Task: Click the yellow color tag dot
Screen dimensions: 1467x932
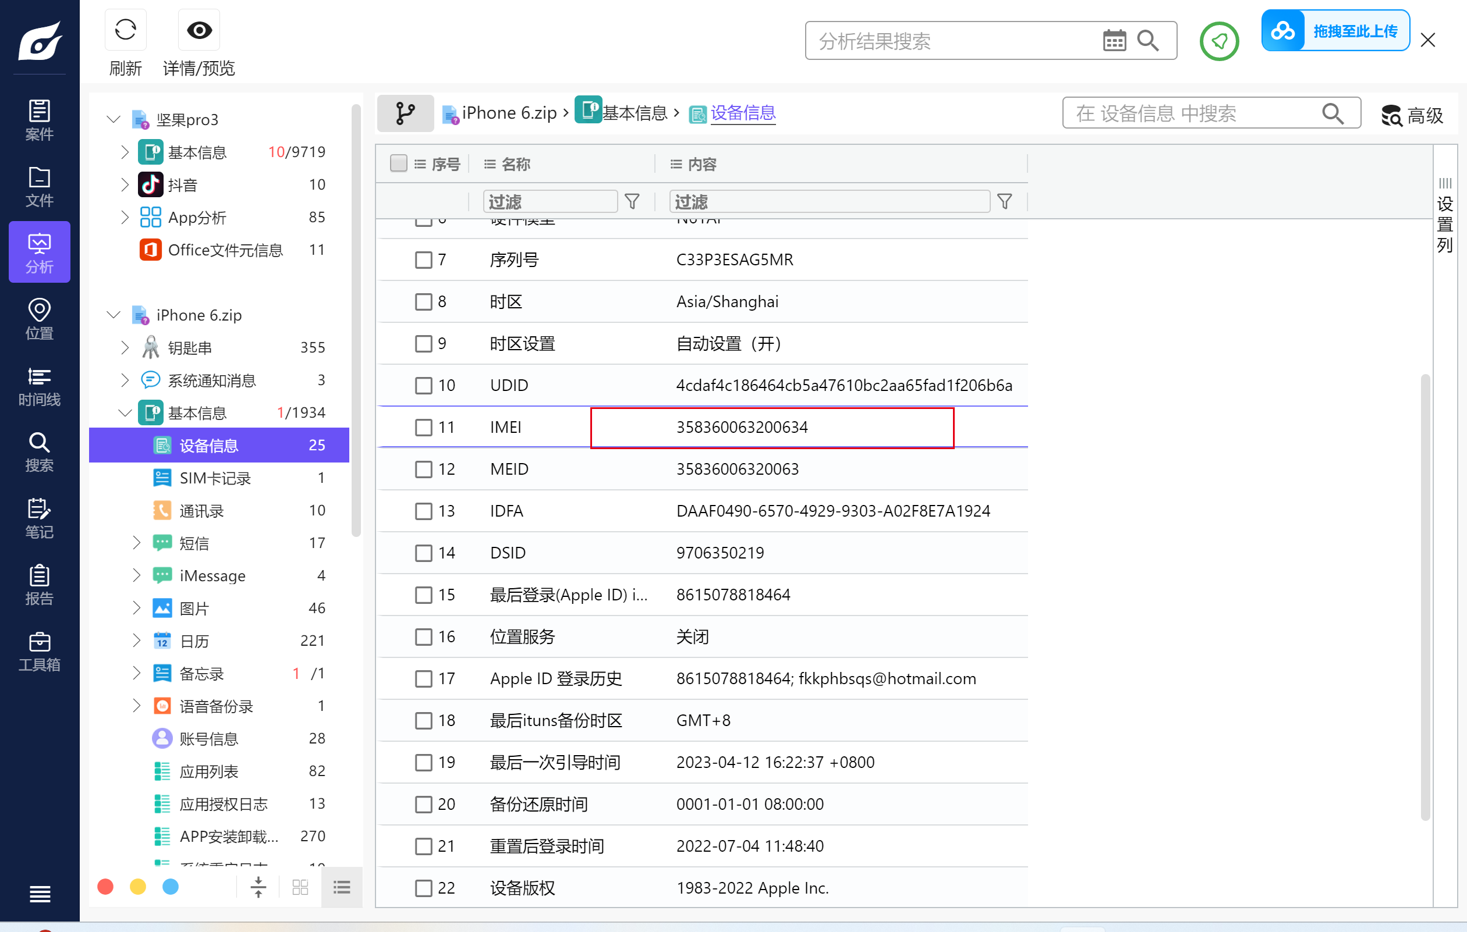Action: (139, 887)
